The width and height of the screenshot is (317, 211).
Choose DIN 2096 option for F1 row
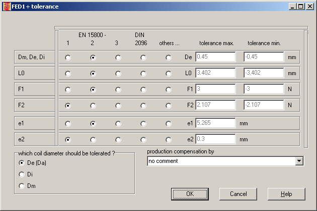tap(143, 90)
